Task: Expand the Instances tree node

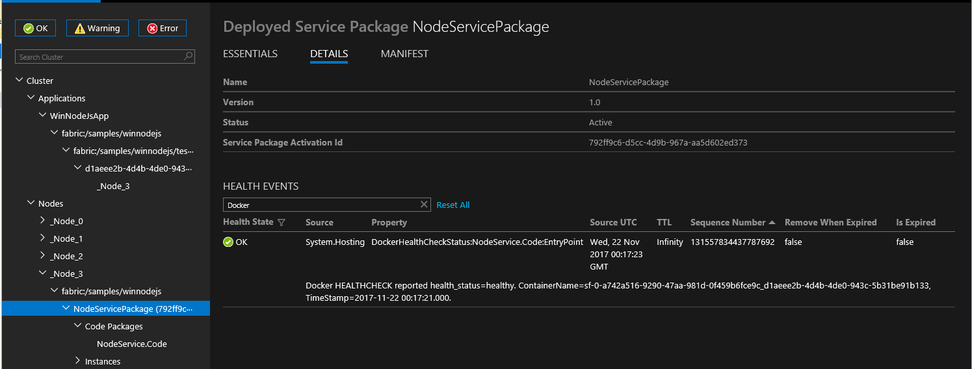Action: (x=78, y=361)
